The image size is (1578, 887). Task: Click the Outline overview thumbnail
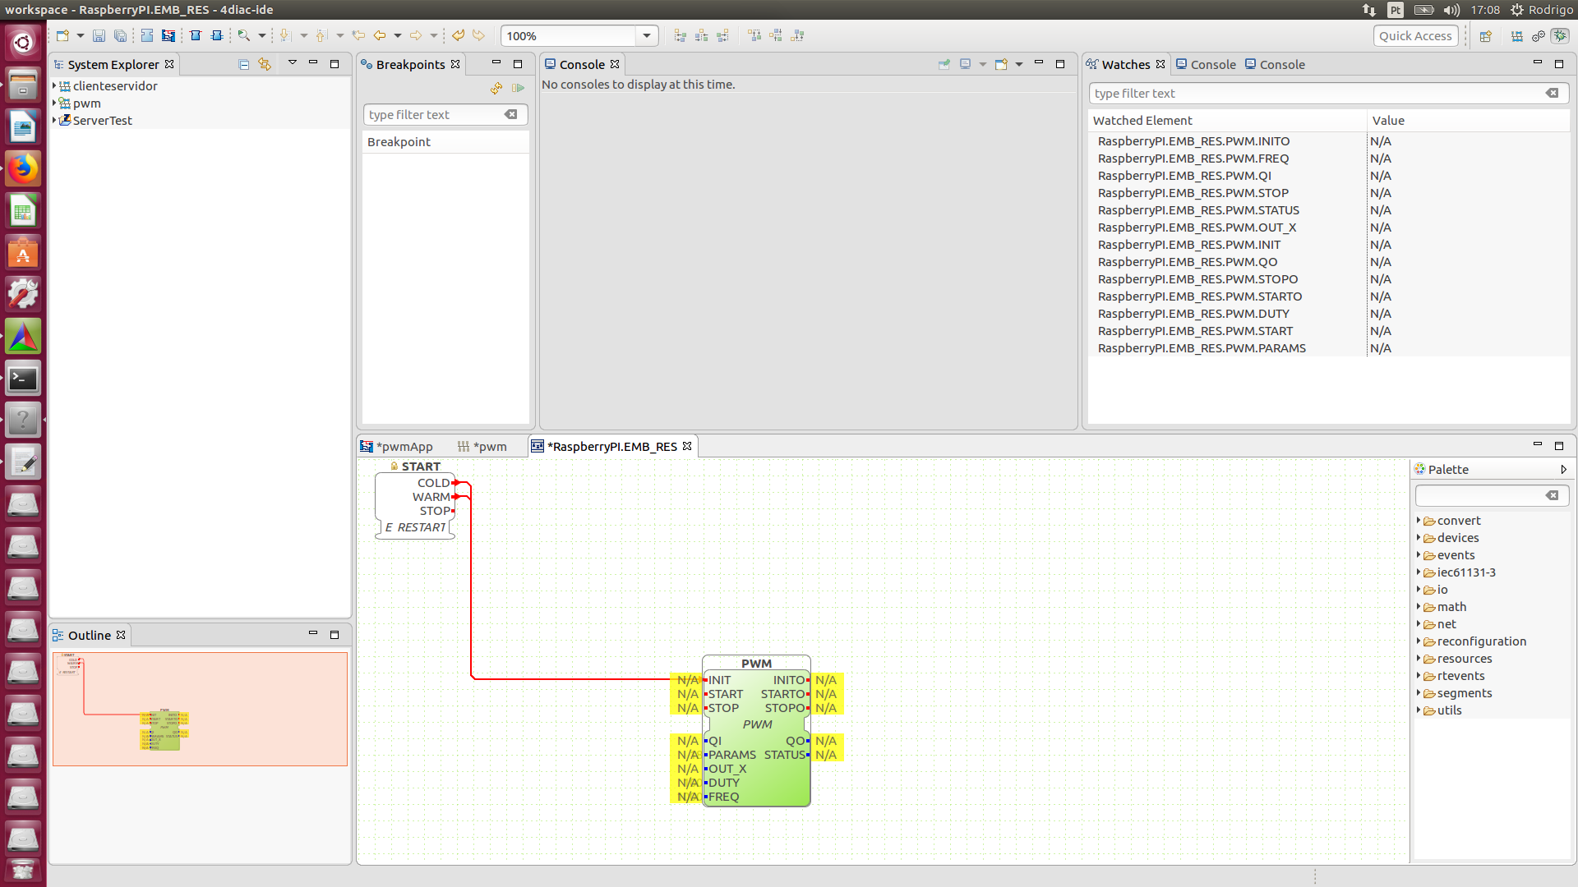pos(200,709)
